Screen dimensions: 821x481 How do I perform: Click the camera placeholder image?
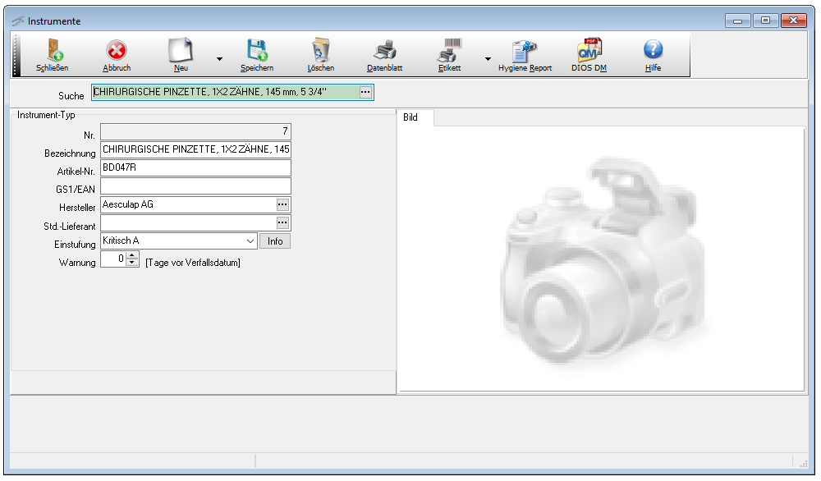(602, 260)
